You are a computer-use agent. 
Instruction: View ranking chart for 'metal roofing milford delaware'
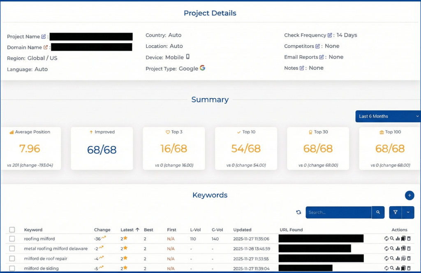[398, 248]
